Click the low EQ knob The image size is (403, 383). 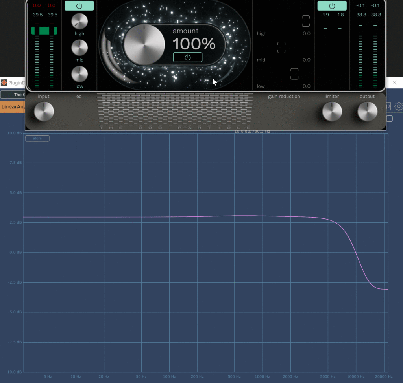click(x=79, y=74)
